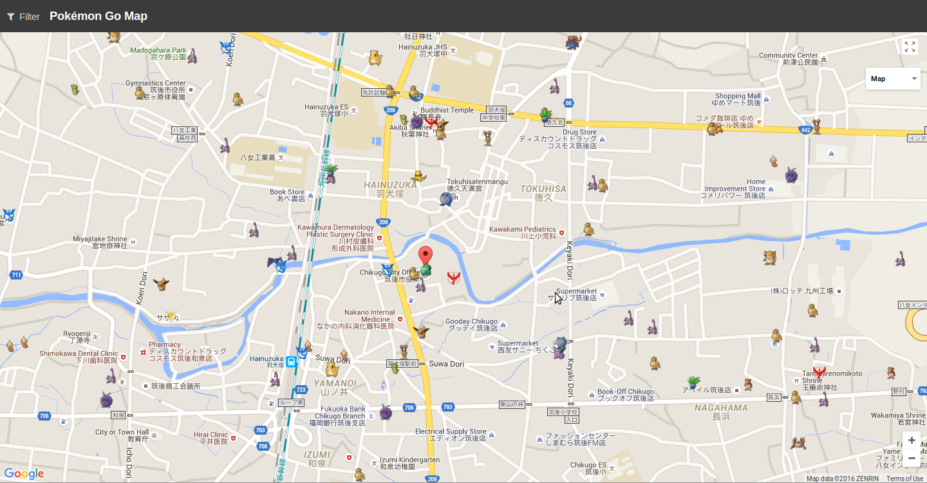The height and width of the screenshot is (483, 927).
Task: Select the Caterpie left of Akiba Shrine's Koffing
Action: click(404, 120)
